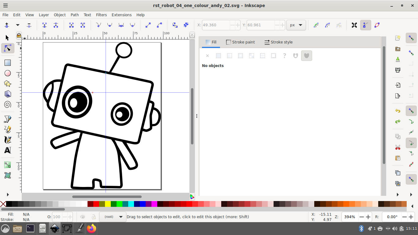Open a document via the folder icon
Viewport: 418px width, 235px height.
(397, 49)
